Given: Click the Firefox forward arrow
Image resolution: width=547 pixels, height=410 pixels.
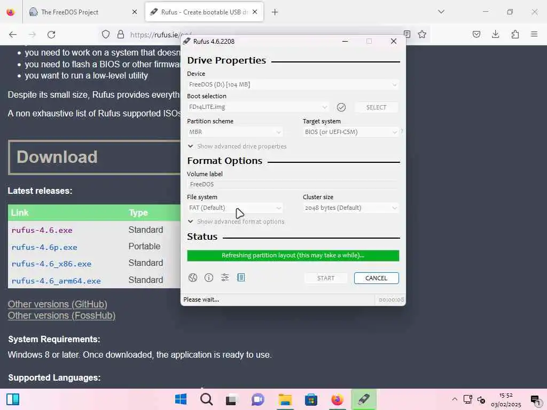Looking at the screenshot, I should [32, 34].
